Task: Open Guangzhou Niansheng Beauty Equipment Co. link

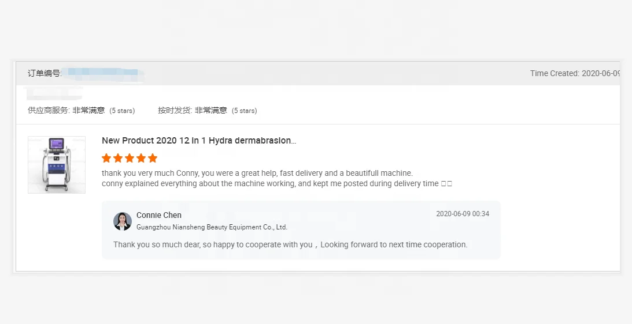Action: [x=212, y=227]
